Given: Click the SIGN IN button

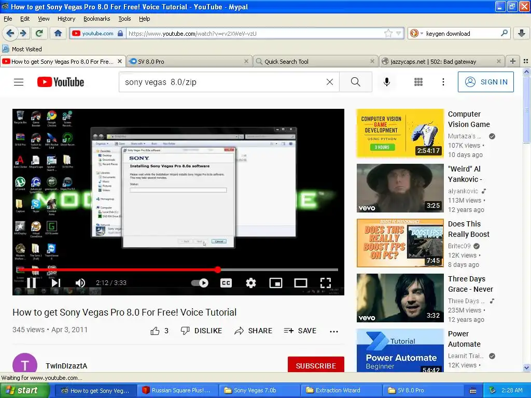Looking at the screenshot, I should 485,82.
